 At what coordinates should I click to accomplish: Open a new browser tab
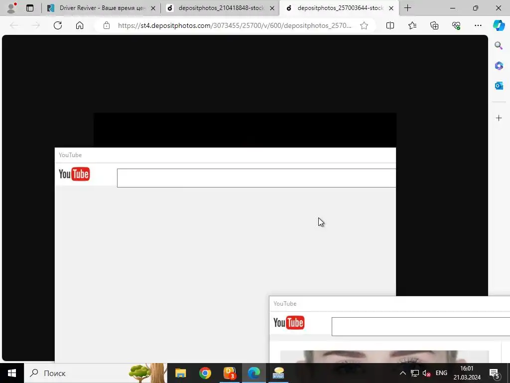407,8
